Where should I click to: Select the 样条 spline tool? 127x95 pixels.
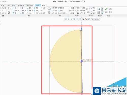coord(22,13)
